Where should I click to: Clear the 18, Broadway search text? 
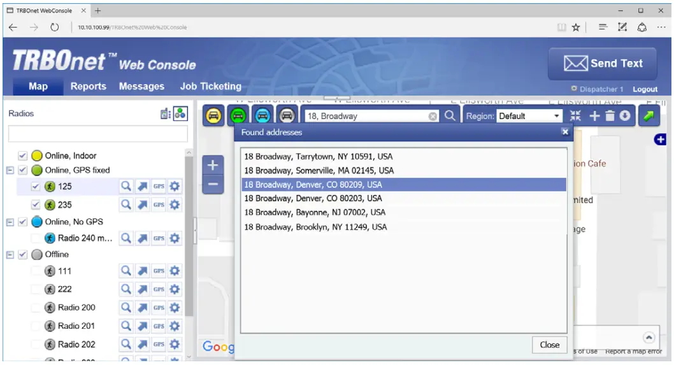433,117
